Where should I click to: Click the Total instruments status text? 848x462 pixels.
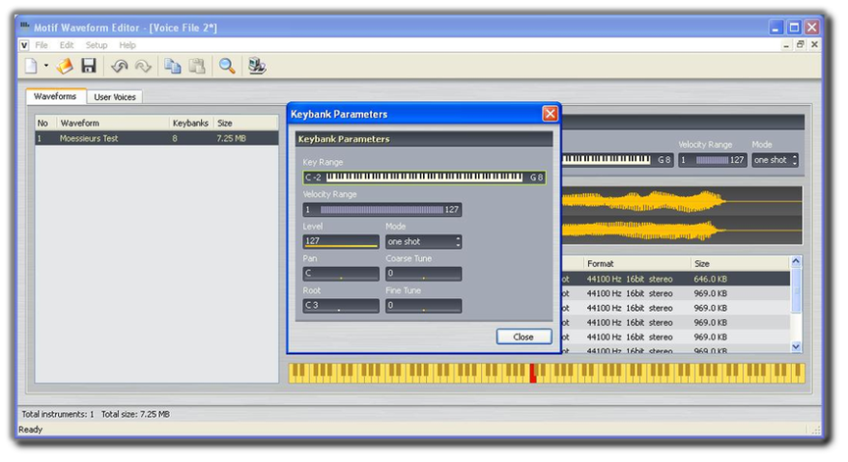[58, 415]
